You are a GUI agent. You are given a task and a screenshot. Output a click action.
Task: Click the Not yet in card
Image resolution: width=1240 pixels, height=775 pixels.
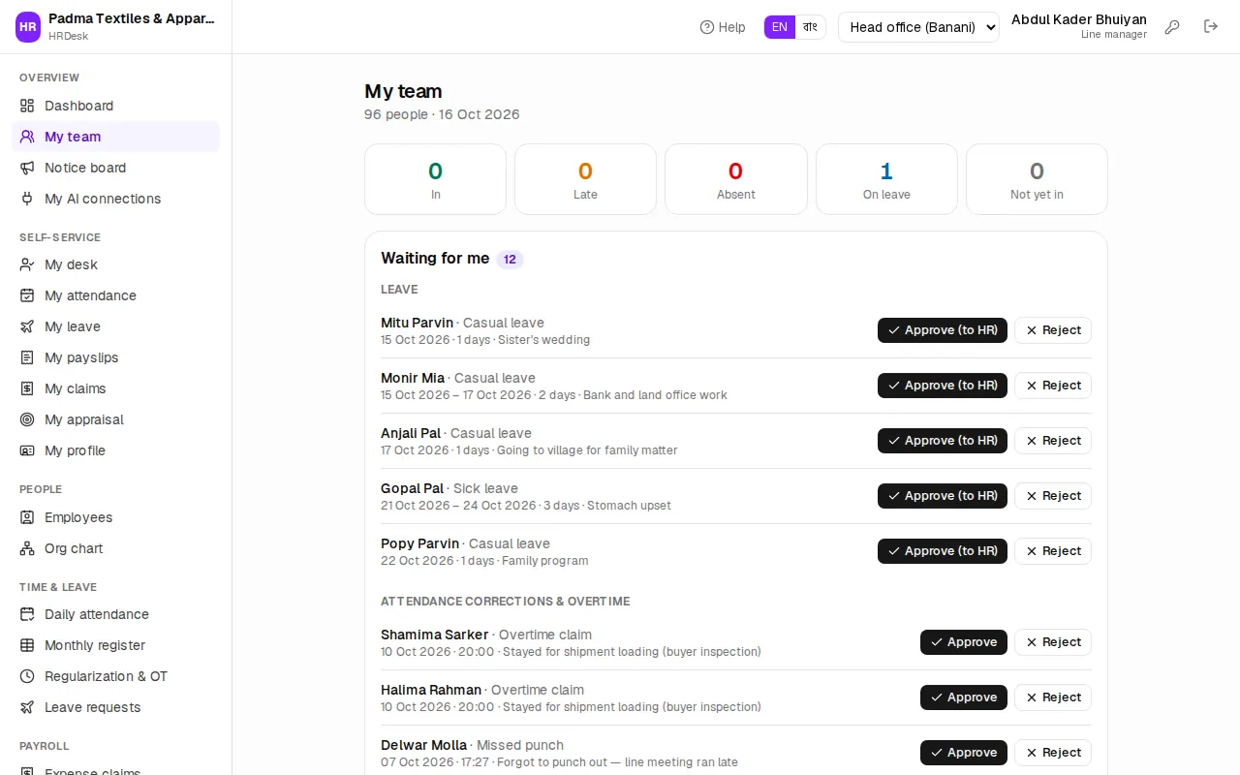tap(1037, 179)
